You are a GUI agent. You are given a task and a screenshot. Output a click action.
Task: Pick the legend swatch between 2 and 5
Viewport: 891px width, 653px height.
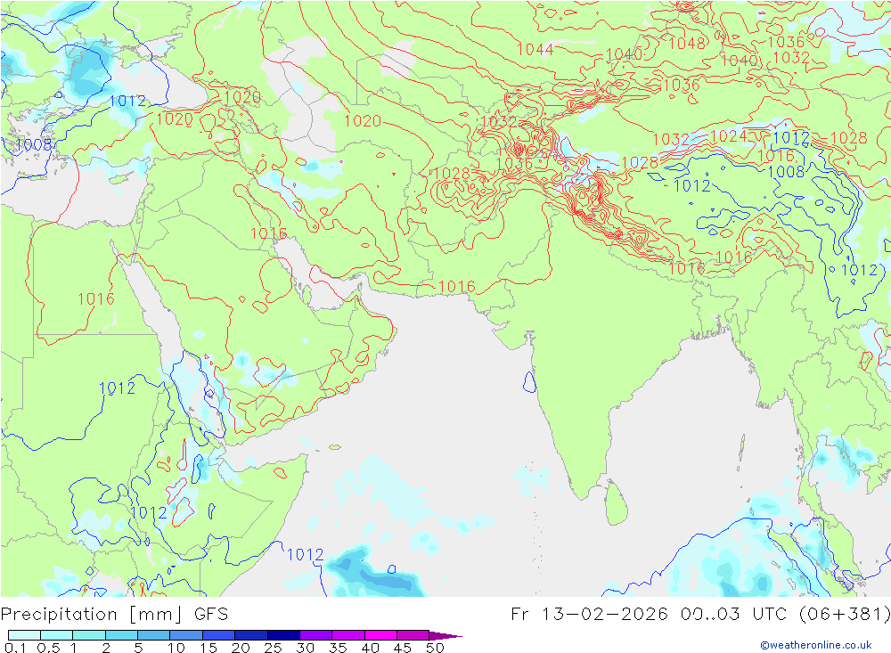tap(121, 635)
